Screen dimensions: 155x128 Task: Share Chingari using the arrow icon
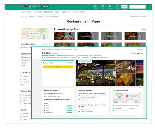pos(138,53)
